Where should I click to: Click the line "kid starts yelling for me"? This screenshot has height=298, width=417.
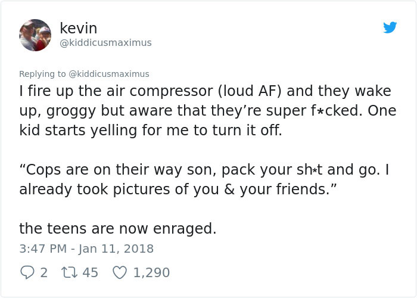pyautogui.click(x=151, y=131)
